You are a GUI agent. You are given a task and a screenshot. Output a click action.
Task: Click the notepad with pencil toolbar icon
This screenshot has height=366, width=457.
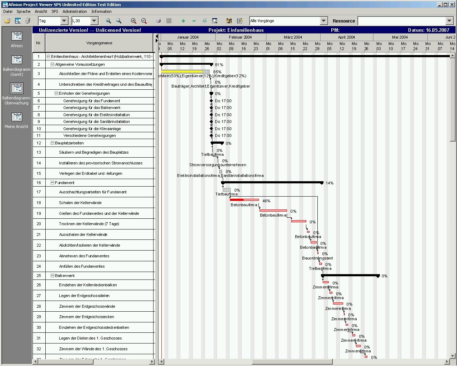tap(240, 21)
